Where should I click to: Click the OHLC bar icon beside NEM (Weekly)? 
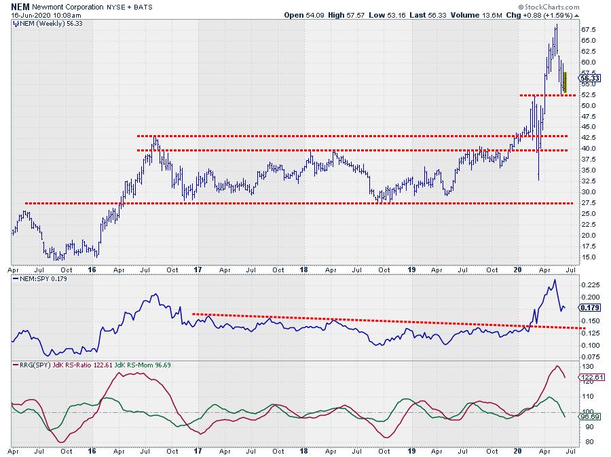click(x=16, y=23)
